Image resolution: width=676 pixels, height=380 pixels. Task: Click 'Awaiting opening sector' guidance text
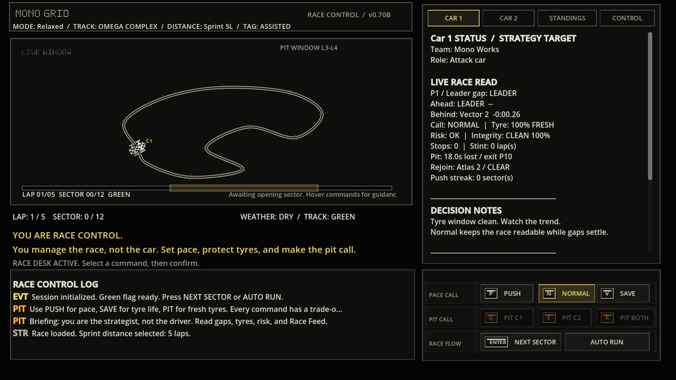pyautogui.click(x=312, y=195)
